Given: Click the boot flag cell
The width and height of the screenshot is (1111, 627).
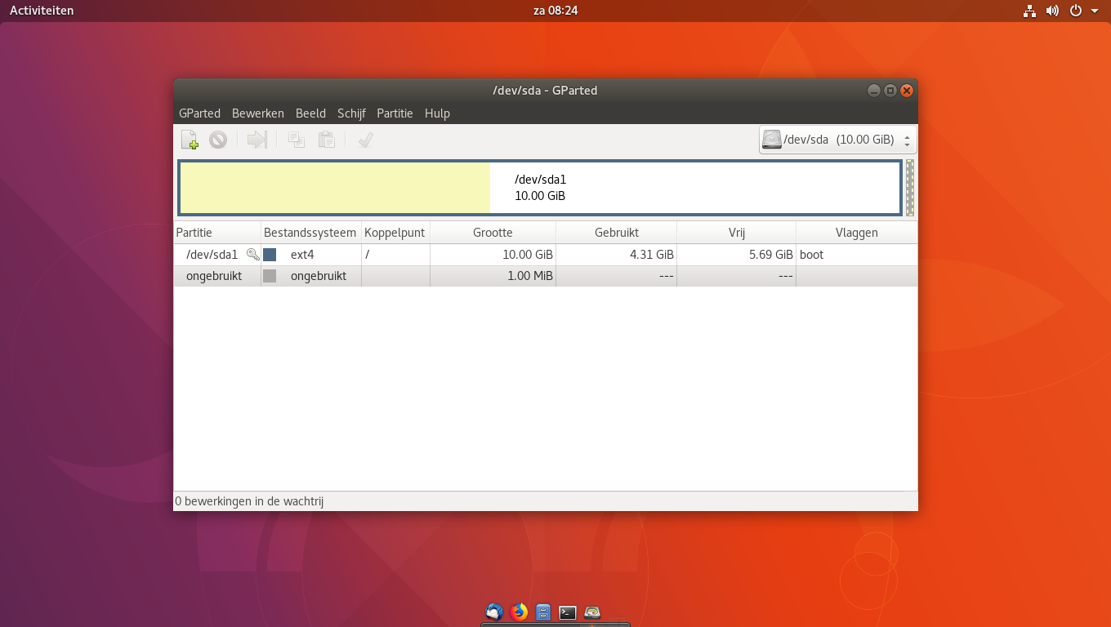Looking at the screenshot, I should pyautogui.click(x=856, y=255).
